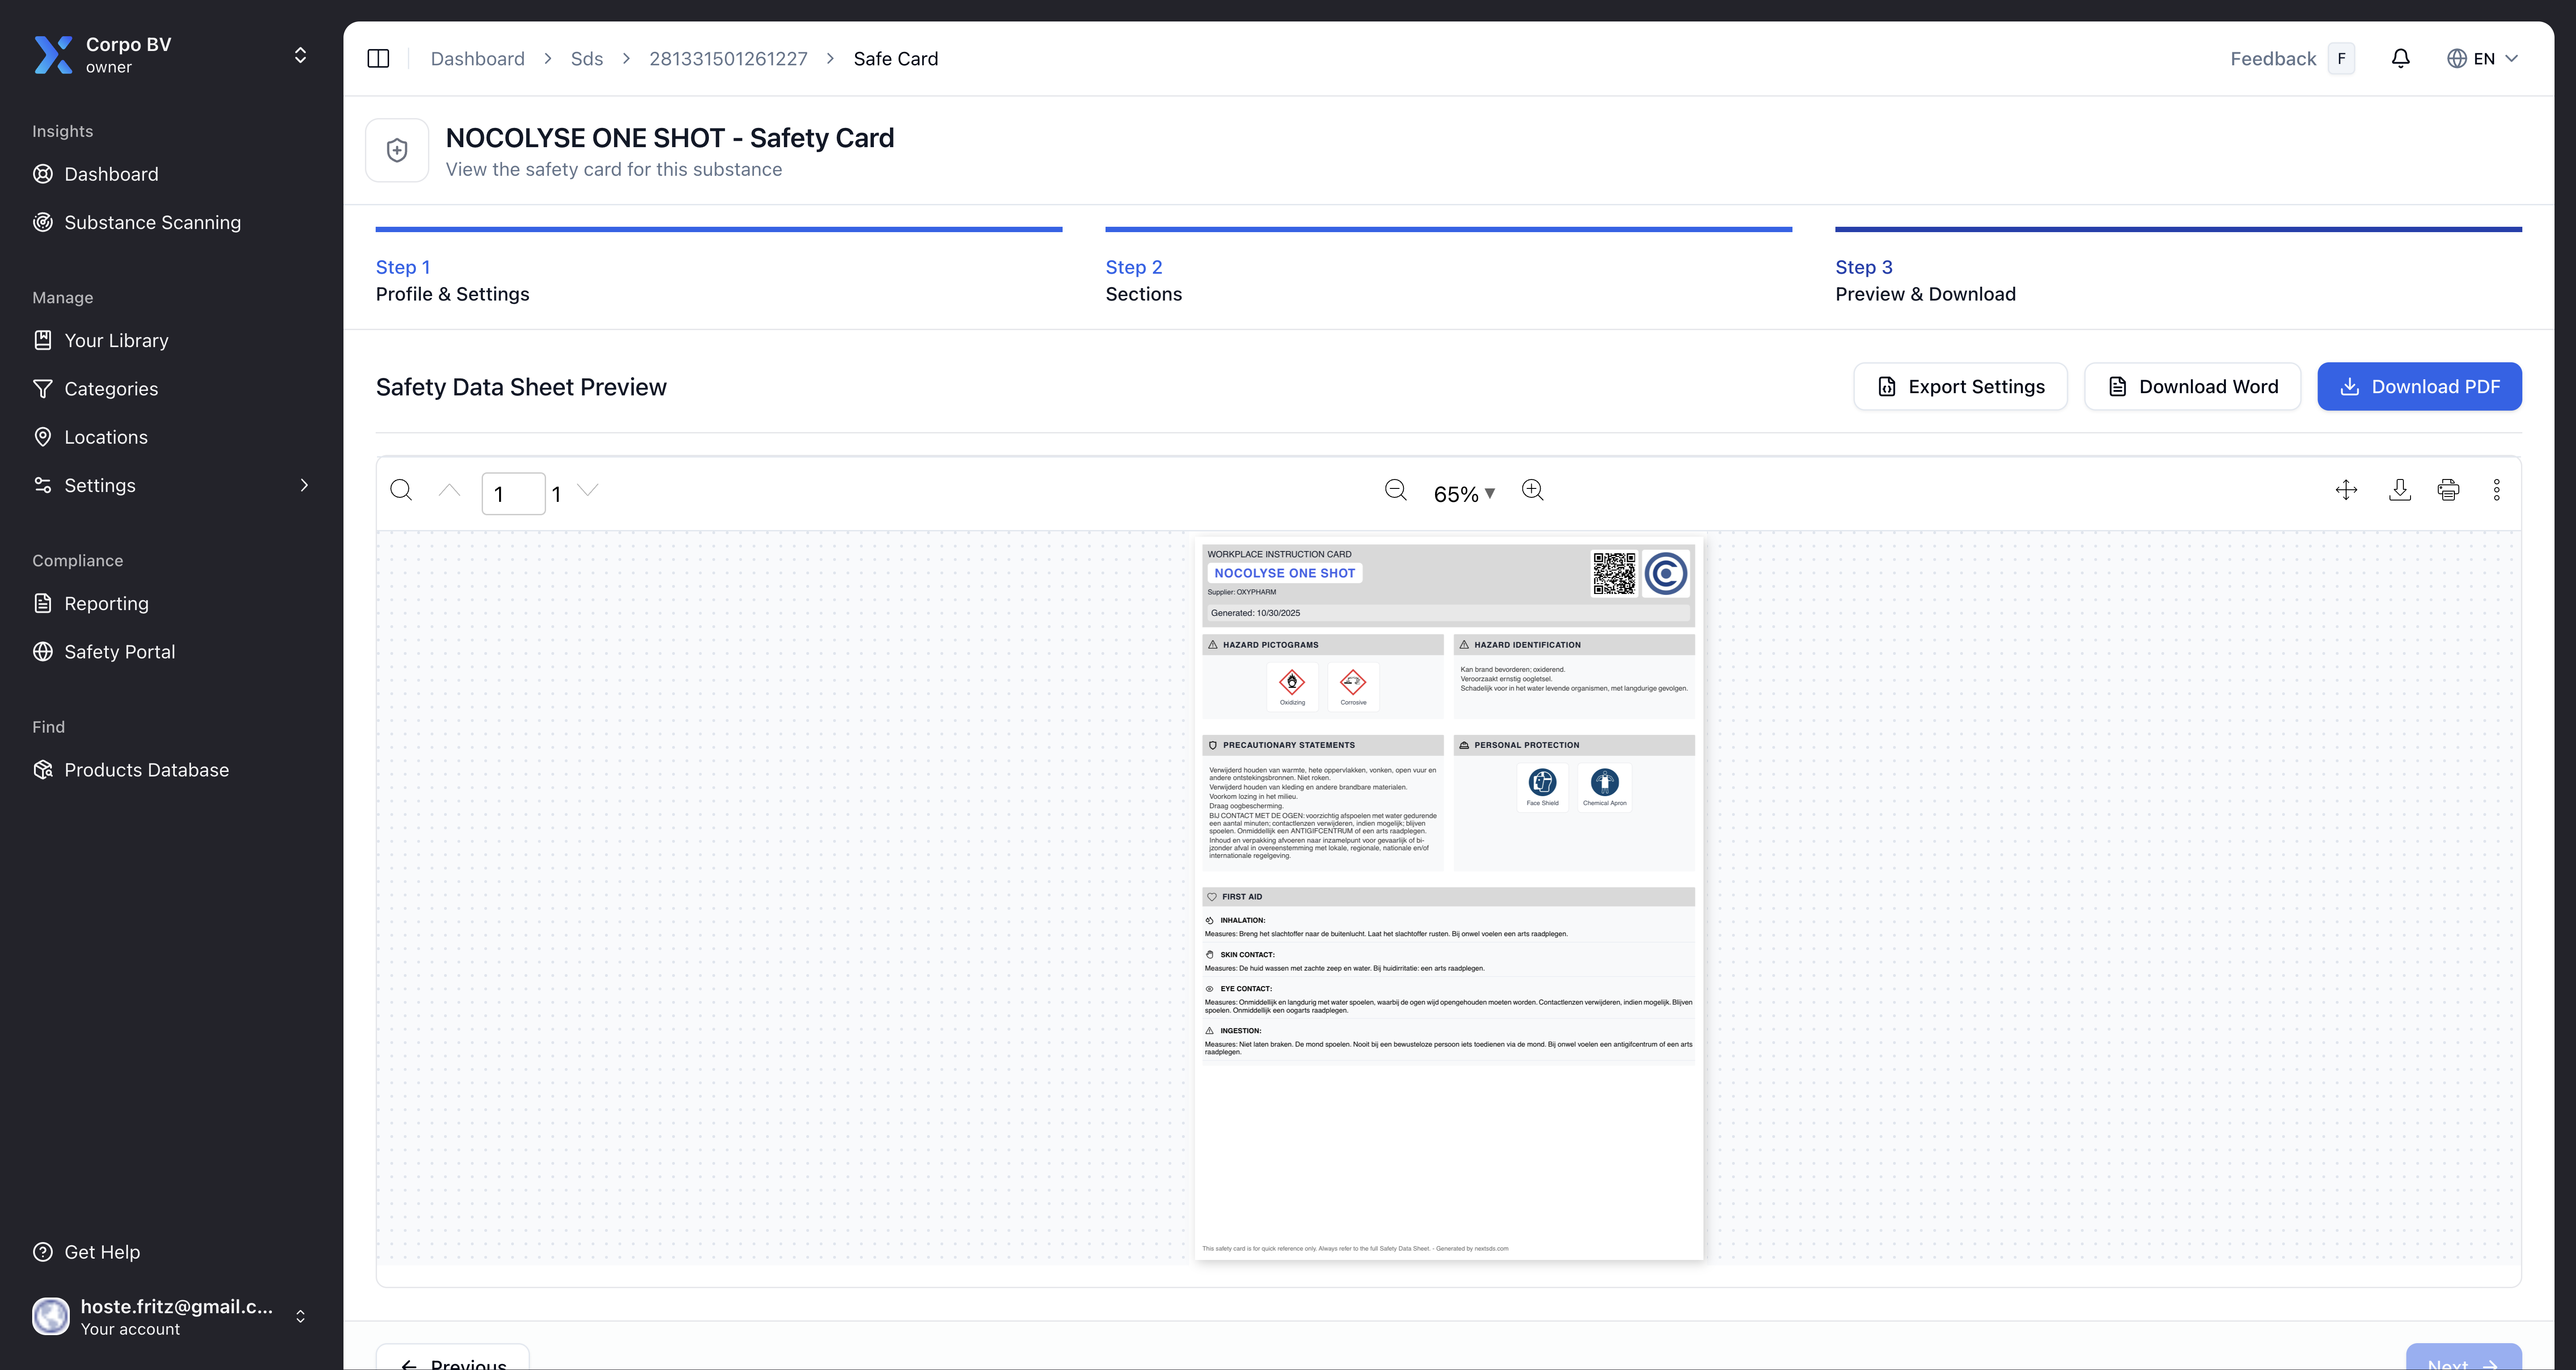Go to Step 2 Sections
The width and height of the screenshot is (2576, 1370).
[x=1143, y=281]
